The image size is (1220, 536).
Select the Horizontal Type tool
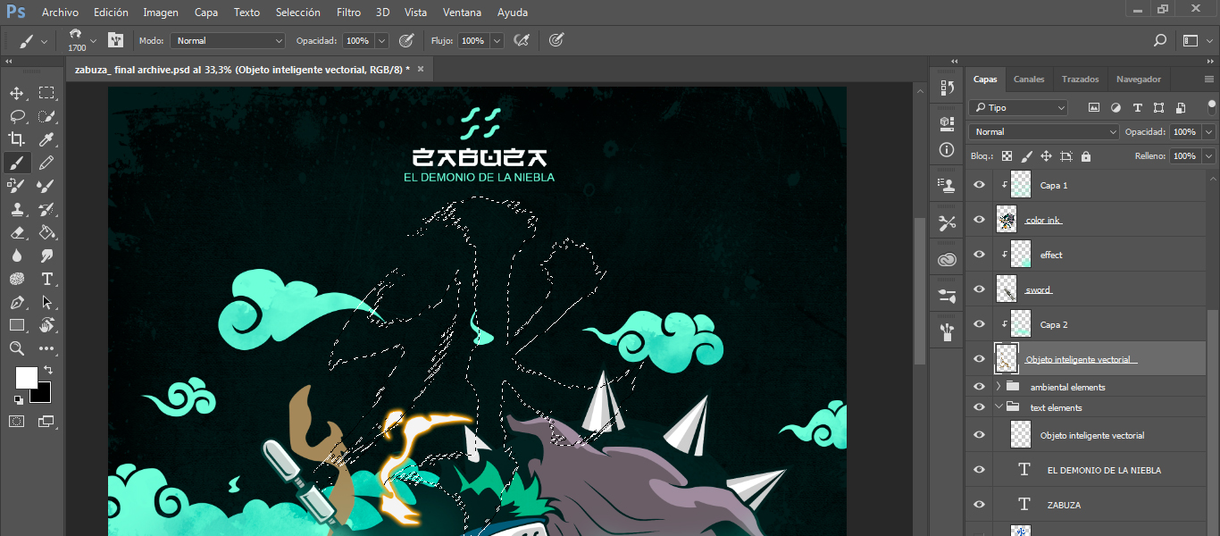(46, 279)
